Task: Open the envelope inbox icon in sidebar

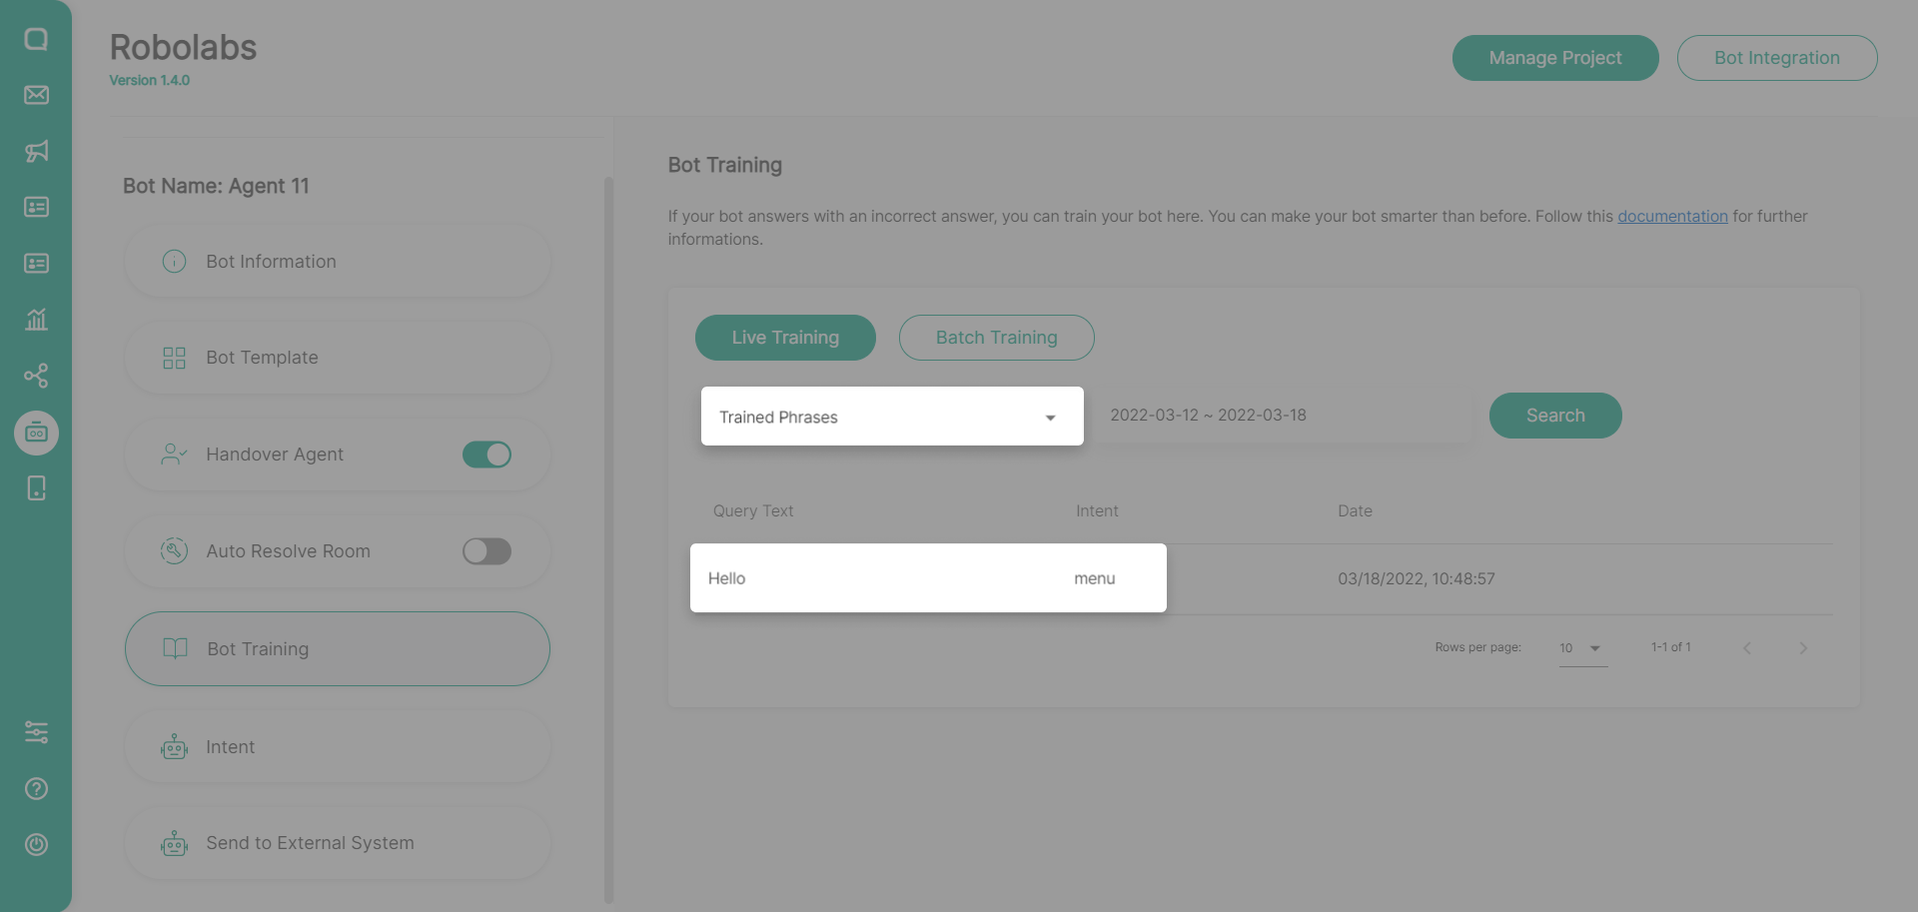Action: [36, 95]
